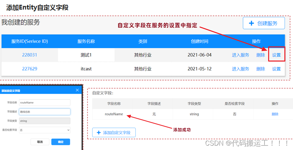Click the 服务名称 cell showing 测试1

pyautogui.click(x=86, y=55)
